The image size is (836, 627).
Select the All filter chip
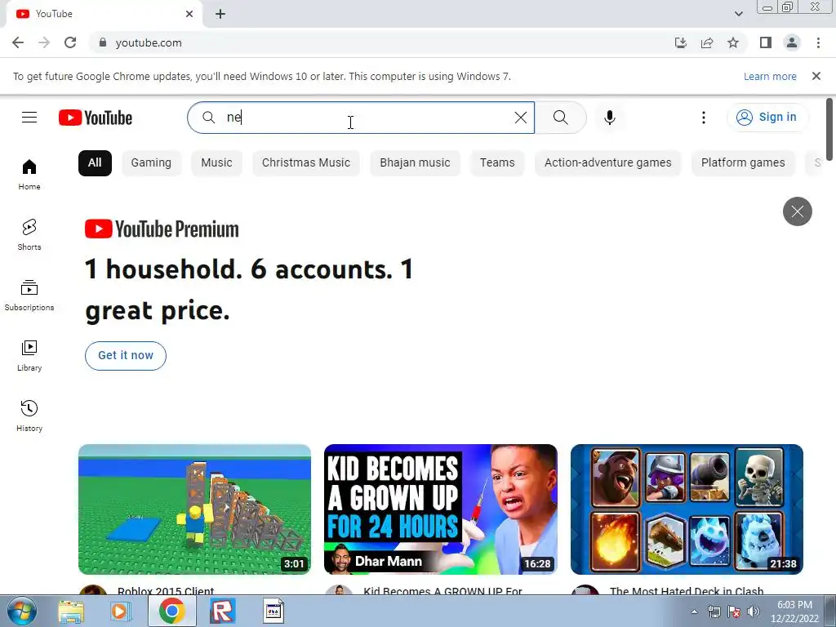click(95, 163)
